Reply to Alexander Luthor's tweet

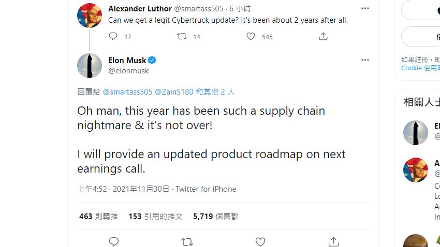pos(113,36)
